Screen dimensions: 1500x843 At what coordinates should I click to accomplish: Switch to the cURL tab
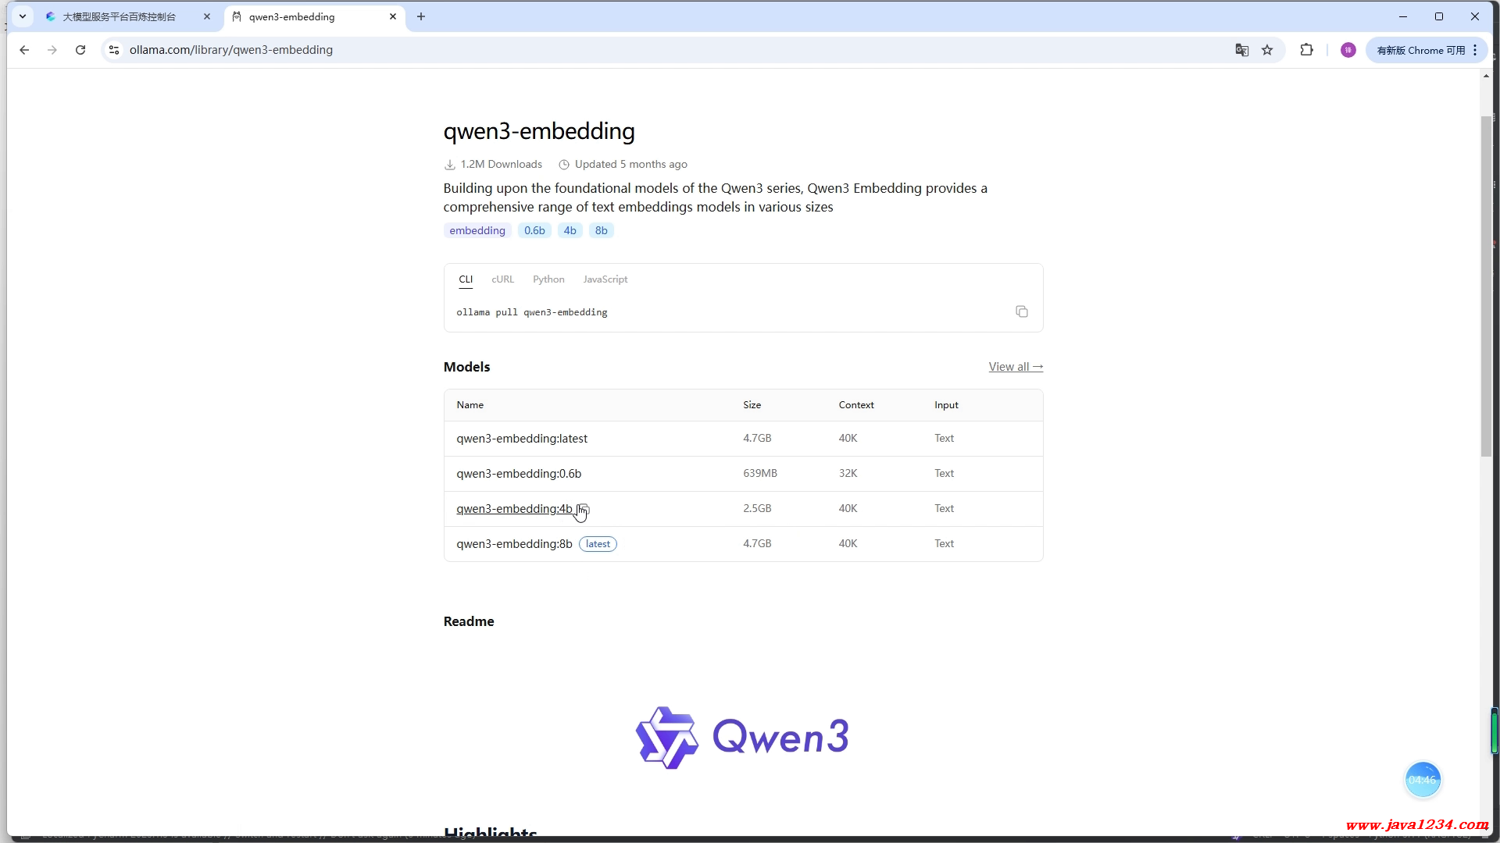pyautogui.click(x=502, y=279)
